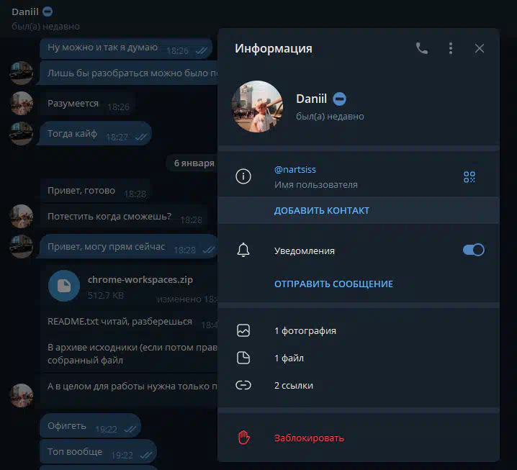
Task: Toggle the Уведомления notifications switch
Action: pos(474,250)
